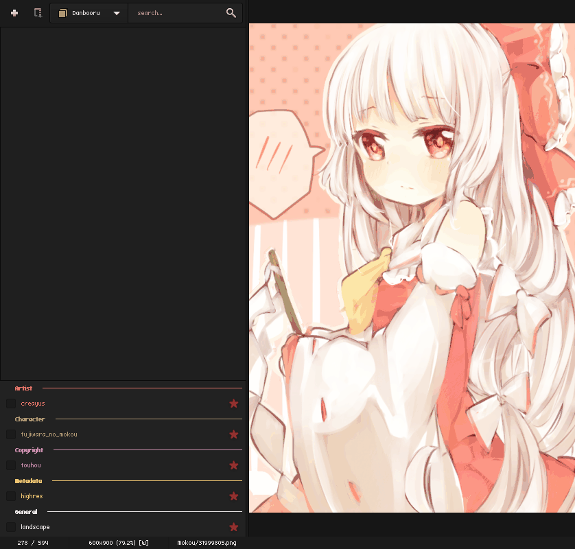Start a search with the magnifier icon
The image size is (575, 549).
tap(231, 12)
